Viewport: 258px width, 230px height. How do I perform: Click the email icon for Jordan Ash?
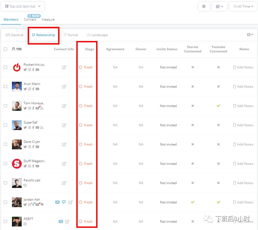pyautogui.click(x=57, y=202)
